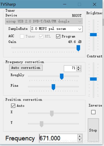
Task: Click the Stop button
Action: [x=93, y=130]
